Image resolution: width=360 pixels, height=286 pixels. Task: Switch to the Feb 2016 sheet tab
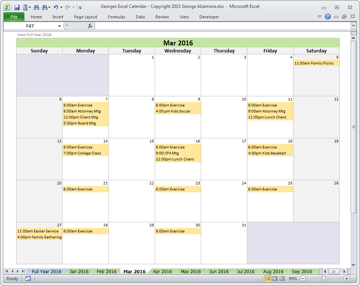[x=107, y=271]
